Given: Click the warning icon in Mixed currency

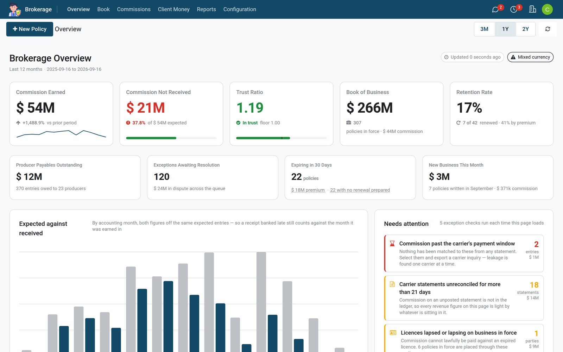Looking at the screenshot, I should pyautogui.click(x=513, y=57).
